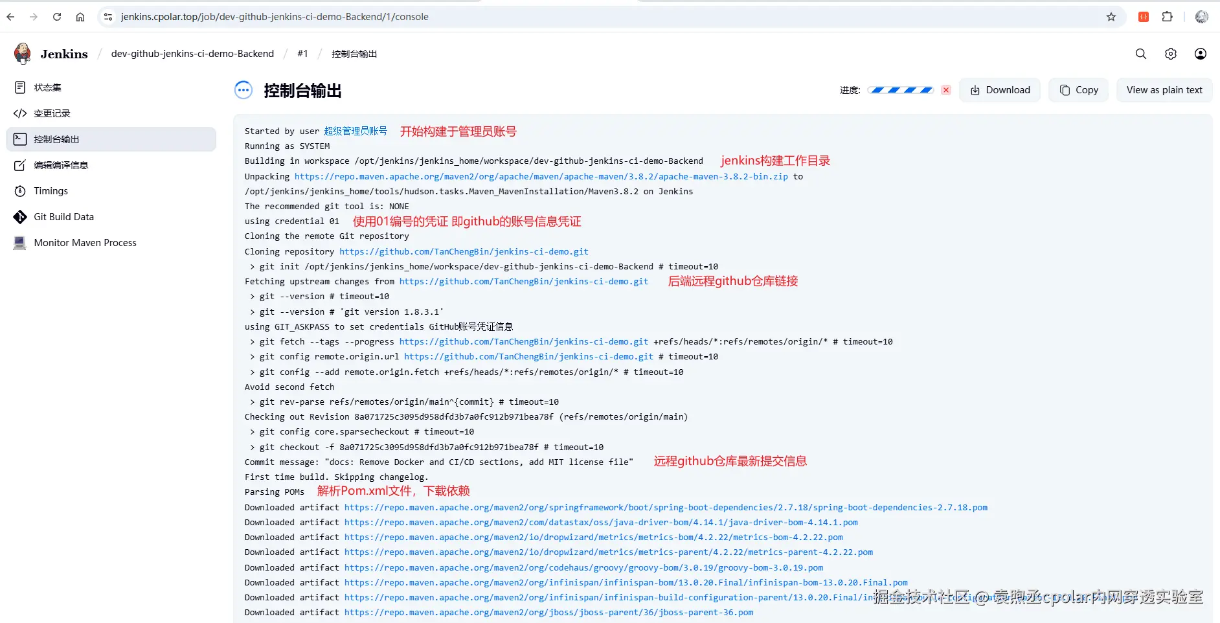Open metrics-parent-4.2.22.pom link

[609, 552]
